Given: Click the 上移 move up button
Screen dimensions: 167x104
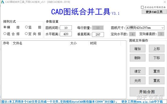Looking at the screenshot, I should pyautogui.click(x=156, y=49).
